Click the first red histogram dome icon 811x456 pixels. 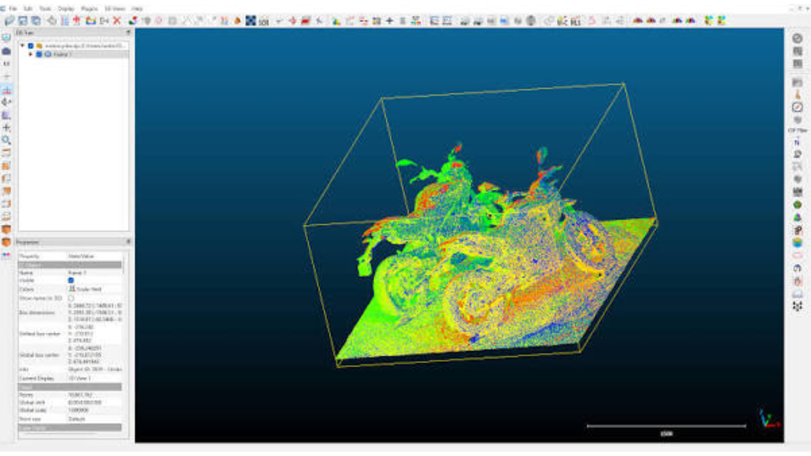point(638,21)
